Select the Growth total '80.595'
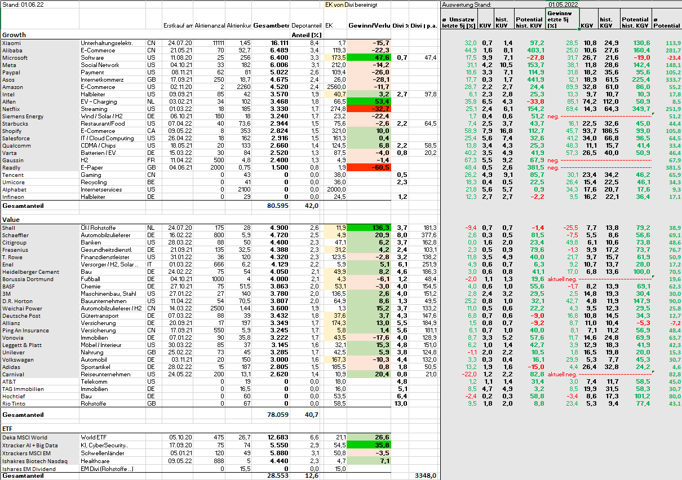The image size is (682, 480). click(x=277, y=206)
